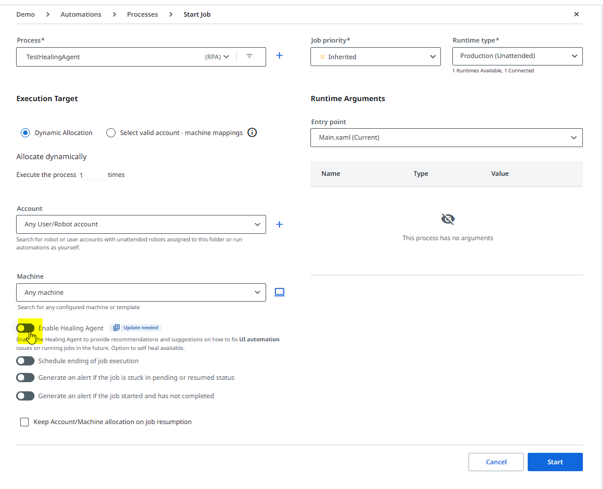Click the filter icon in Process field
This screenshot has height=489, width=603.
pos(249,56)
